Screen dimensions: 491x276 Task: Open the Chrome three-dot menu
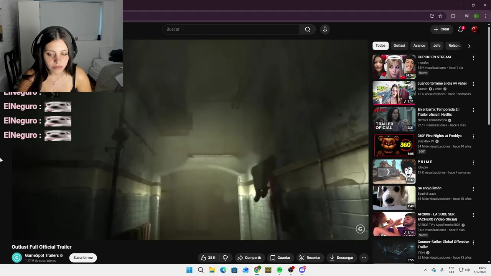point(485,16)
